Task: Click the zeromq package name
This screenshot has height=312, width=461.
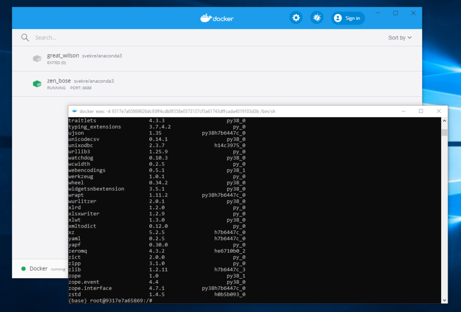Action: [x=77, y=251]
